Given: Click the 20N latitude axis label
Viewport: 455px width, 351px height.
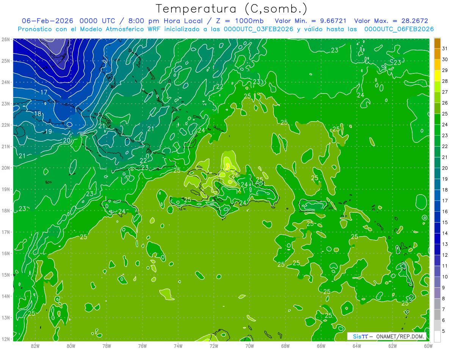Looking at the screenshot, I should [x=5, y=168].
